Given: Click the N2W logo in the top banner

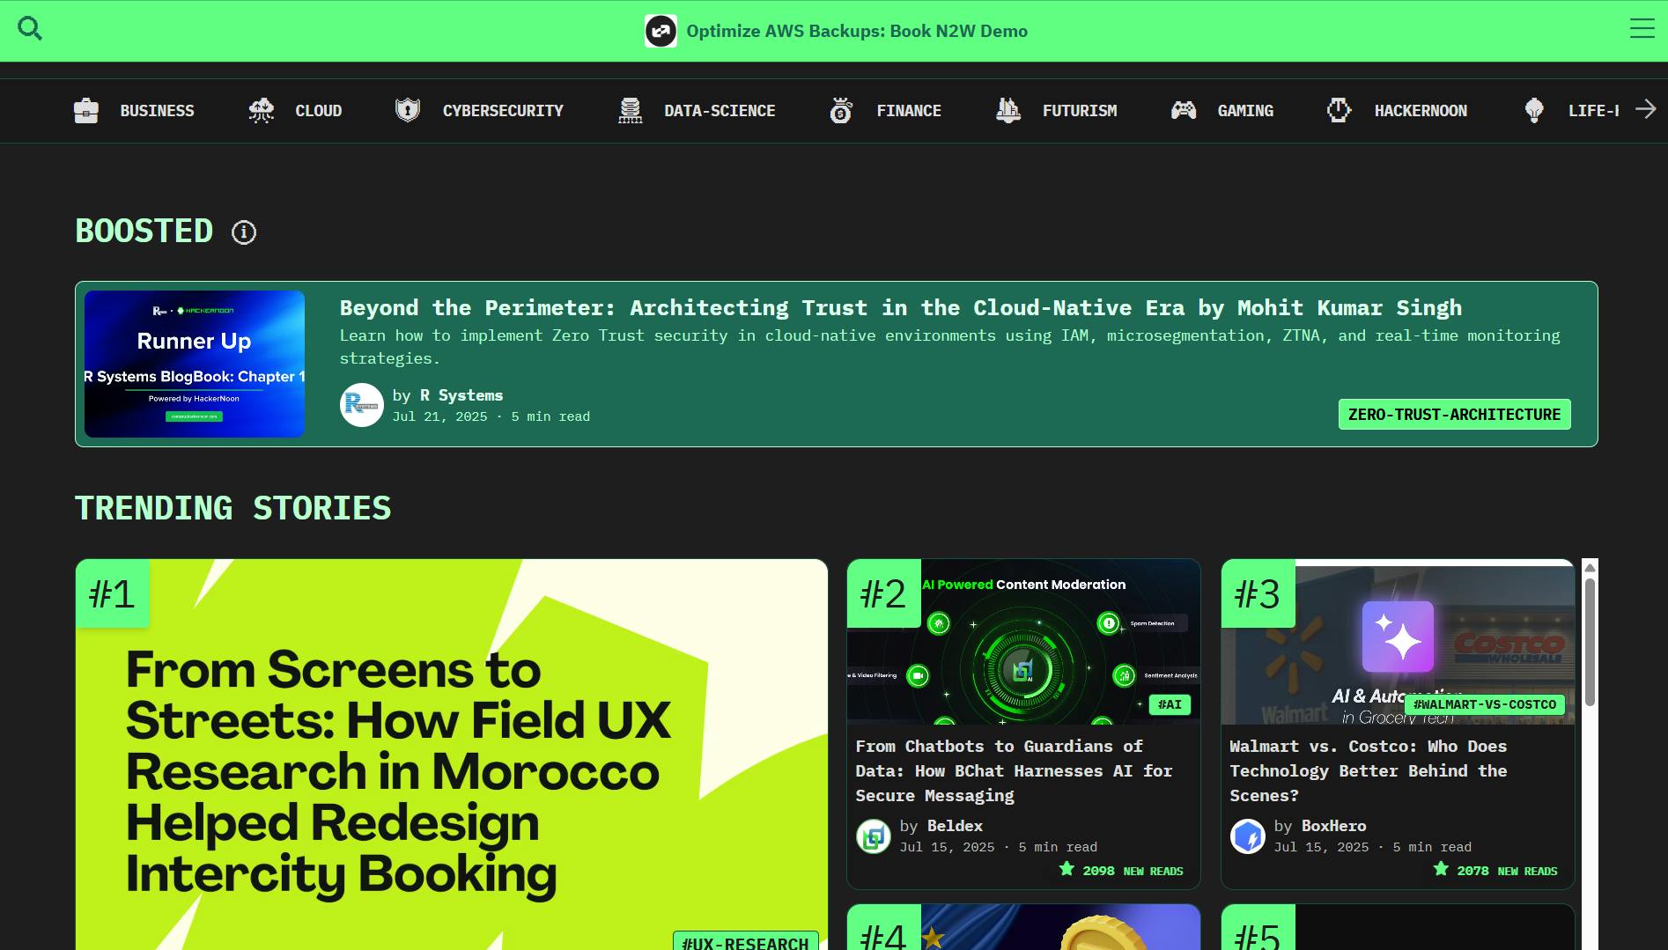Looking at the screenshot, I should pyautogui.click(x=661, y=31).
